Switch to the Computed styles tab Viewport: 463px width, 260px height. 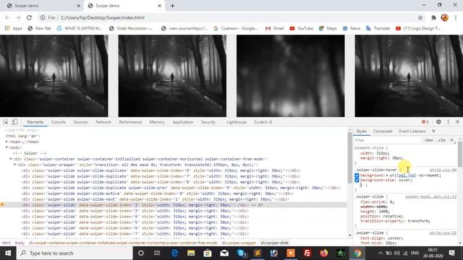point(383,131)
